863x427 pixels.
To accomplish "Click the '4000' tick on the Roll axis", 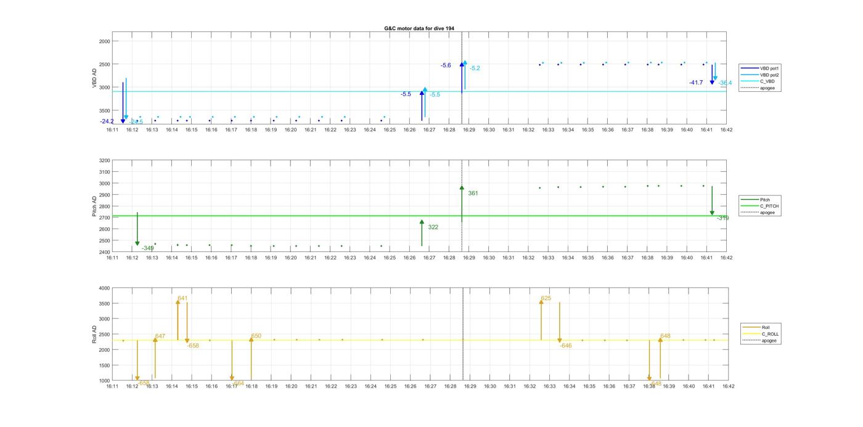I will coord(104,288).
